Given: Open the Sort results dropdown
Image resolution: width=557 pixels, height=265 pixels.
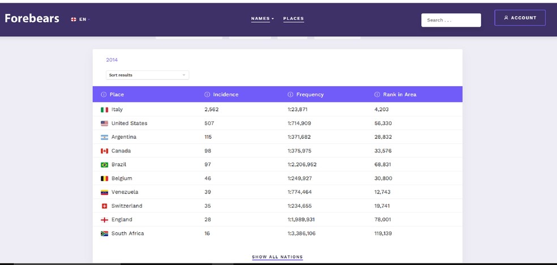Looking at the screenshot, I should (147, 75).
